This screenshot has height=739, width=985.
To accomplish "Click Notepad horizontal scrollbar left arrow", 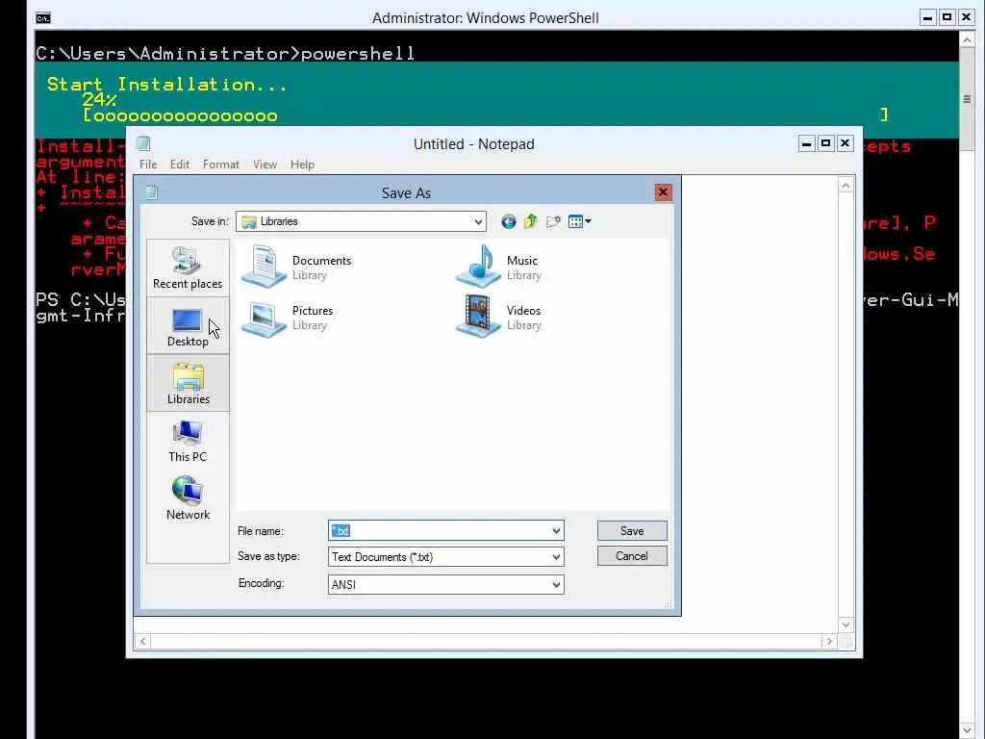I will click(143, 641).
